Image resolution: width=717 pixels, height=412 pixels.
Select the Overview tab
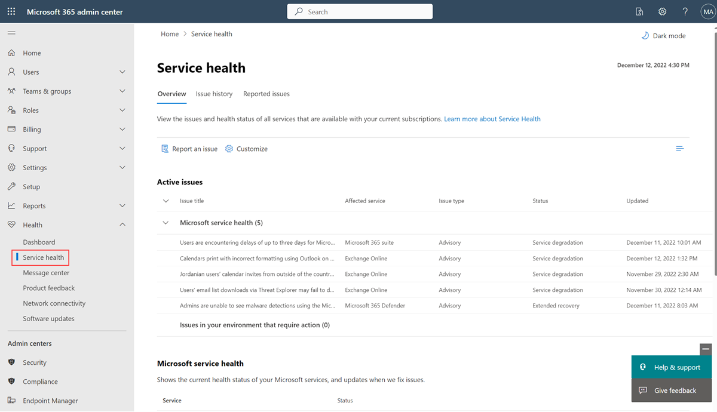pos(171,94)
